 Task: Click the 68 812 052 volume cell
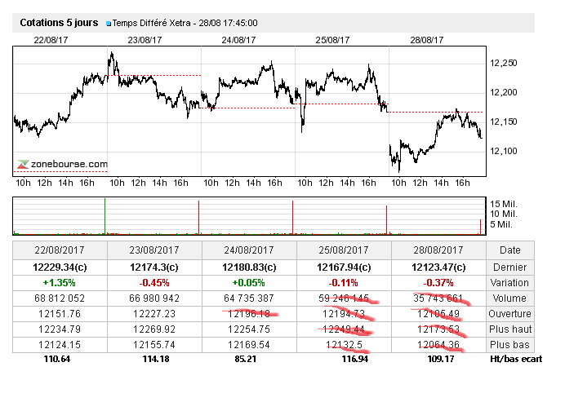60,298
